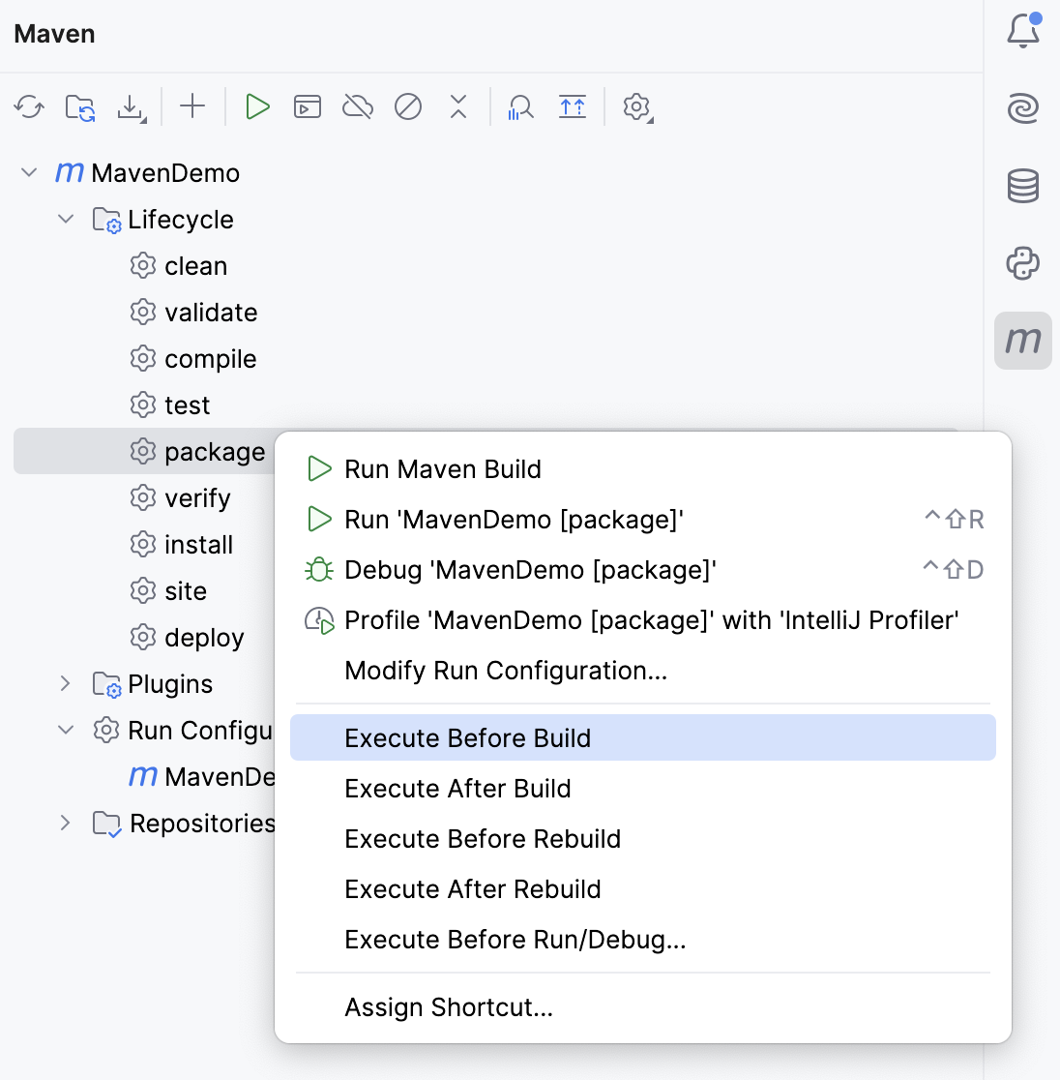This screenshot has height=1080, width=1060.
Task: Add a new Maven project with the plus button
Action: tap(192, 106)
